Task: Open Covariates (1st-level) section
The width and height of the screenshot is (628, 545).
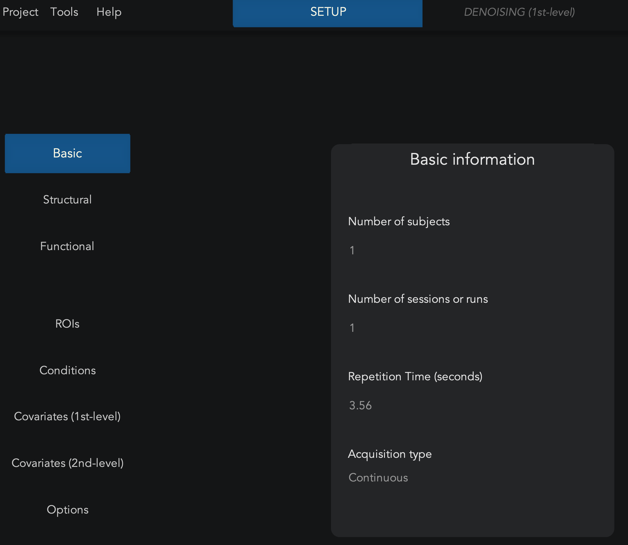Action: coord(67,416)
